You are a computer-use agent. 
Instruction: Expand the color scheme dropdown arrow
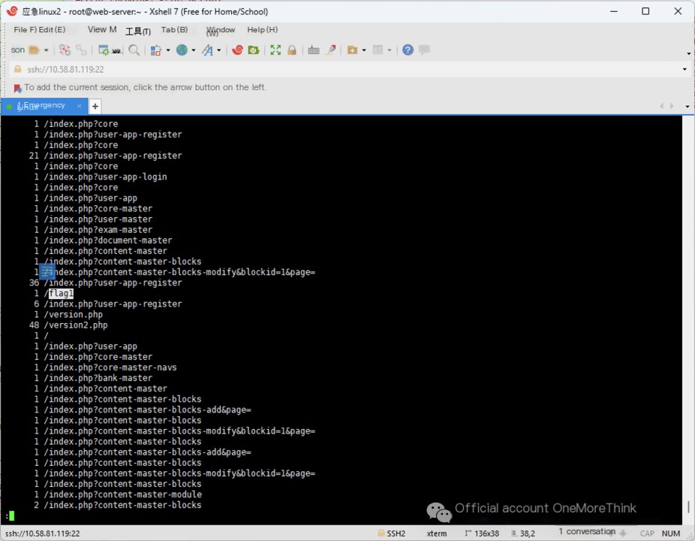click(168, 50)
